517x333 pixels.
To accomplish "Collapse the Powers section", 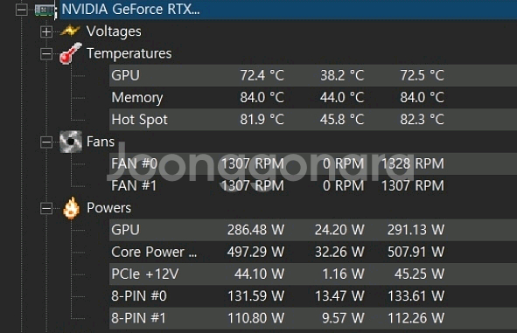I will click(x=46, y=208).
